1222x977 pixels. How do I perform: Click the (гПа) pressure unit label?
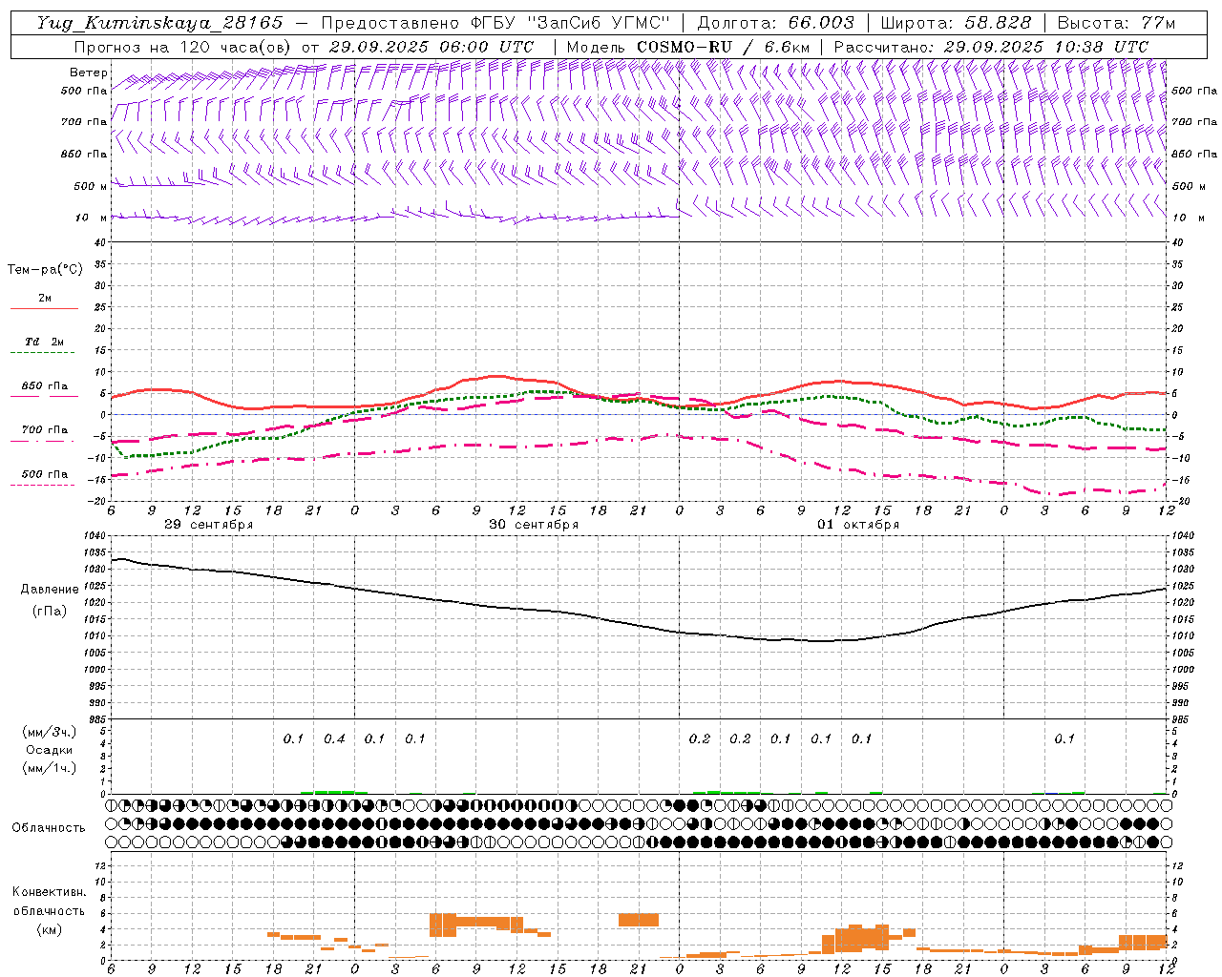point(50,612)
